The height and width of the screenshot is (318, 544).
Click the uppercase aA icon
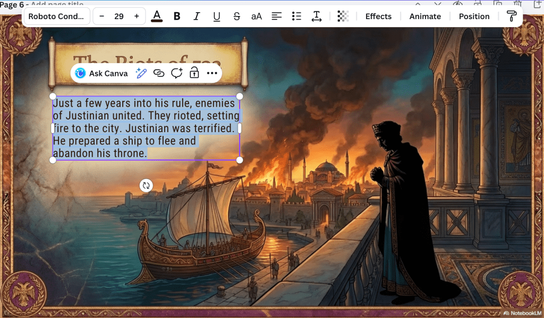(x=257, y=16)
